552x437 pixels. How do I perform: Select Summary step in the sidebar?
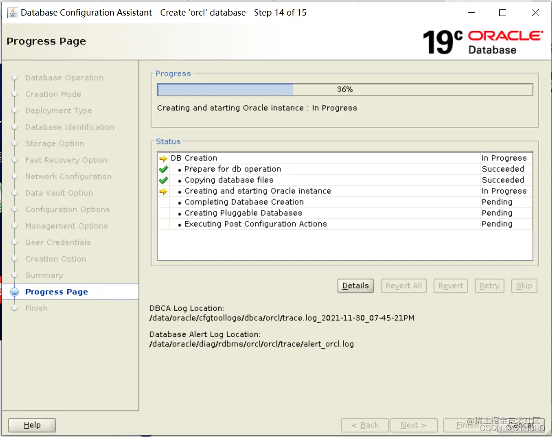coord(44,275)
